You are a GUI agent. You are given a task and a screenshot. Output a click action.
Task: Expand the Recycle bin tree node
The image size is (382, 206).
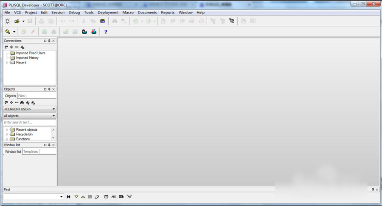coord(7,135)
